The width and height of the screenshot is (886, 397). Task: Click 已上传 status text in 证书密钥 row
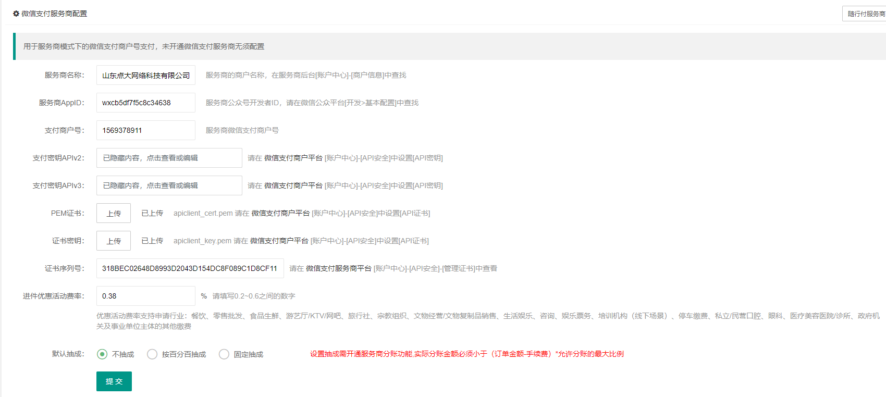[152, 241]
